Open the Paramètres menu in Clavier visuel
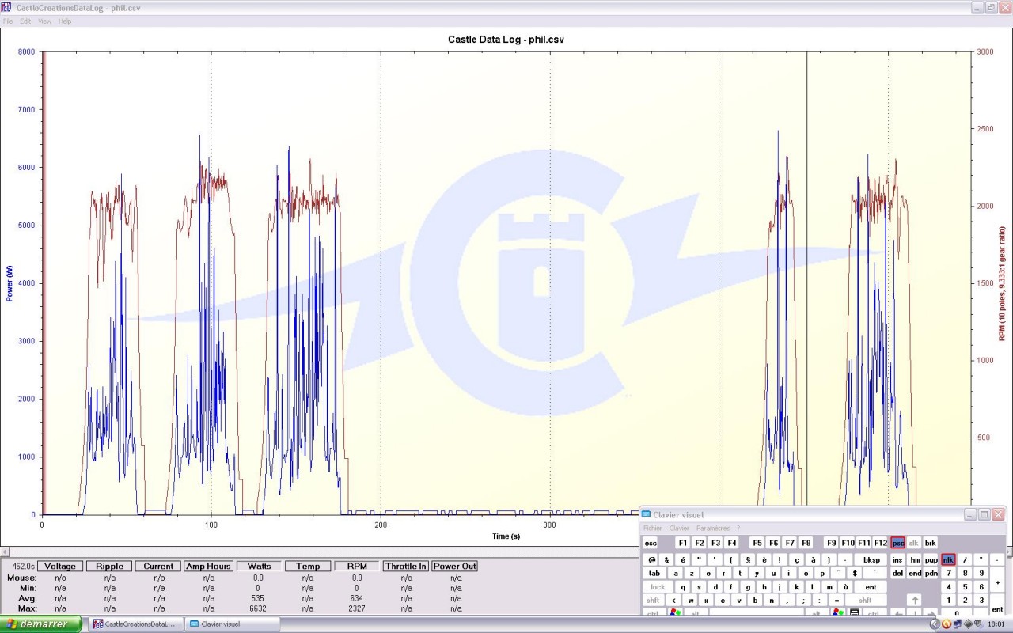Screen dimensions: 1013x633 coord(713,528)
